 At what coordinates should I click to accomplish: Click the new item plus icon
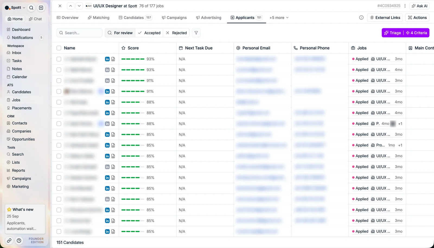[41, 8]
